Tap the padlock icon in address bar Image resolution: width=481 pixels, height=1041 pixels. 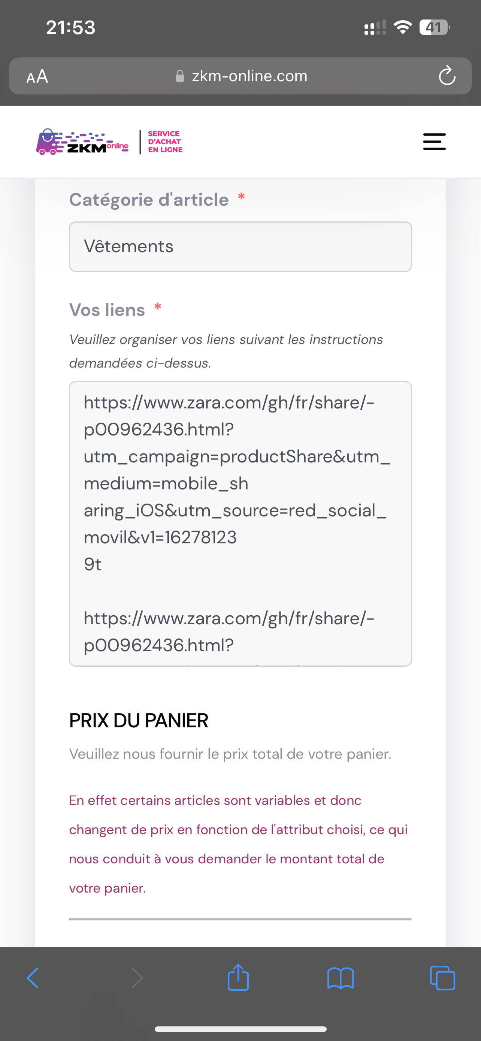180,76
